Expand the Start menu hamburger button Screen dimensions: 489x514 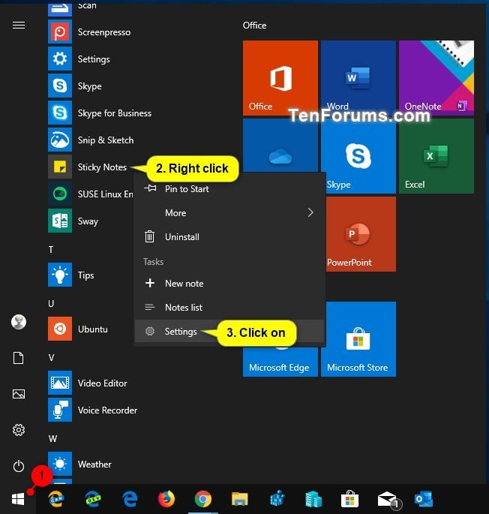(19, 25)
